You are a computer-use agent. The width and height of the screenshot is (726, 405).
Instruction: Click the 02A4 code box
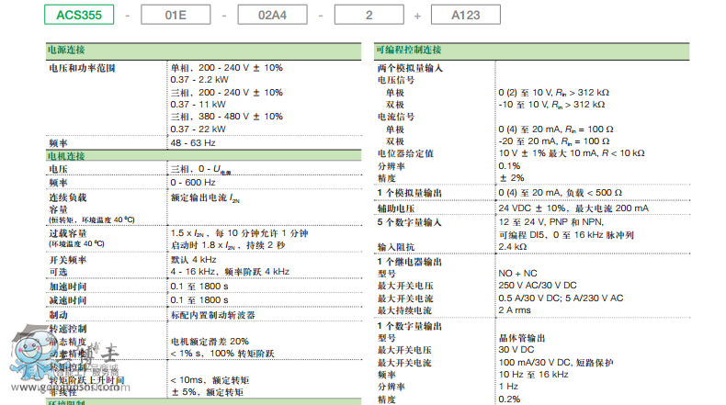click(272, 16)
